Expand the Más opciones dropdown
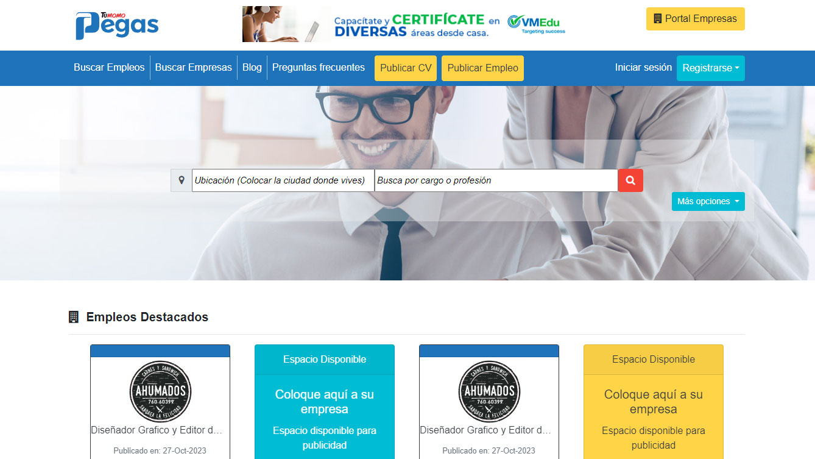Image resolution: width=815 pixels, height=459 pixels. tap(708, 201)
